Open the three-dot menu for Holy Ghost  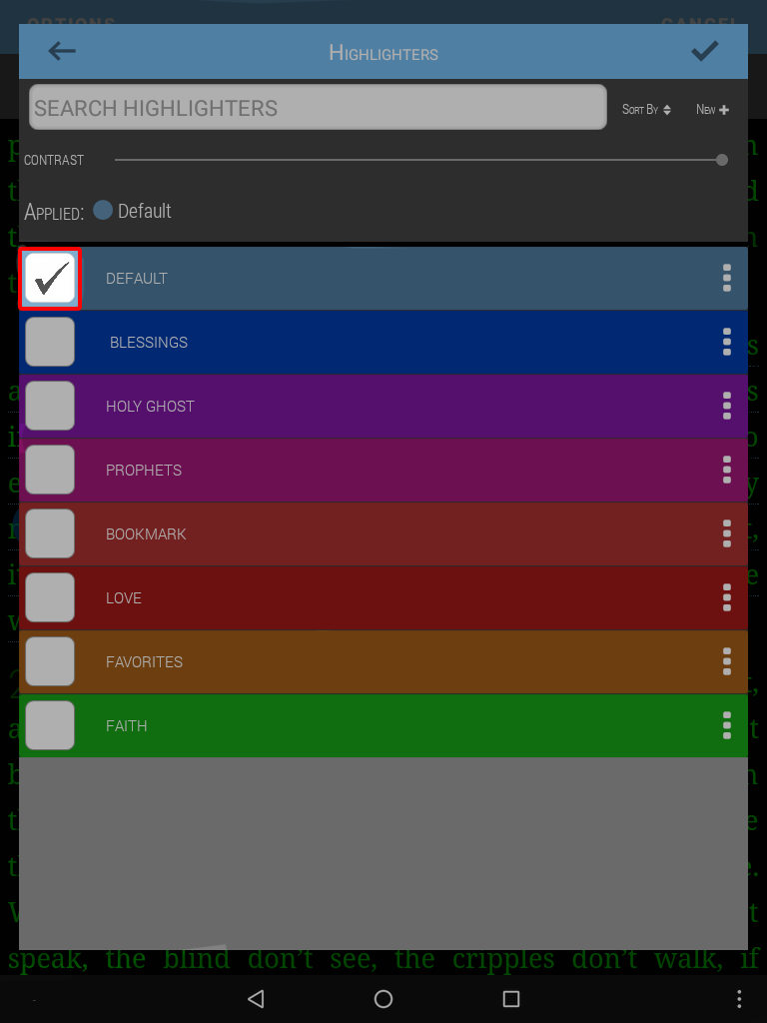tap(727, 406)
